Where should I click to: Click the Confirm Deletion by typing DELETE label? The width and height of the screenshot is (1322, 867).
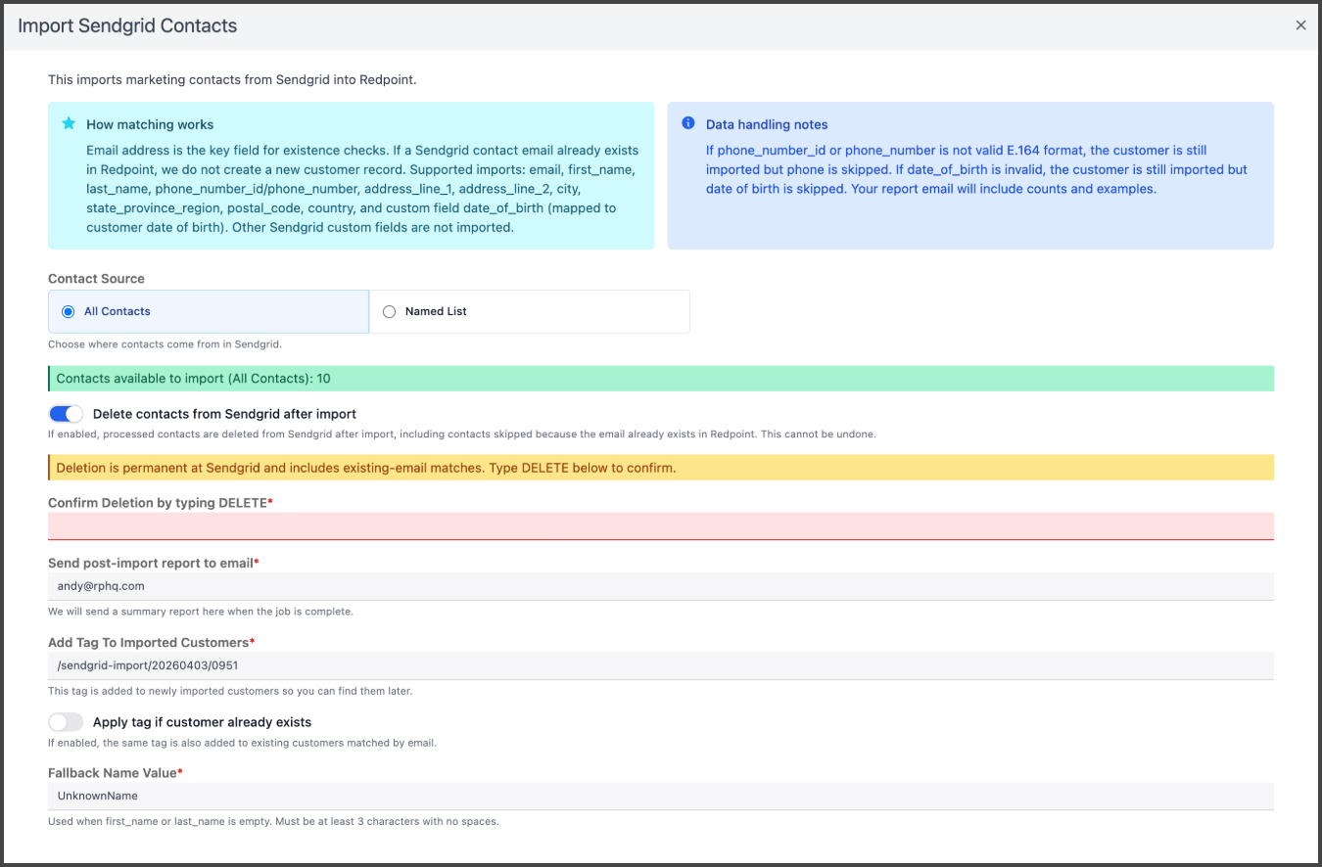click(157, 502)
